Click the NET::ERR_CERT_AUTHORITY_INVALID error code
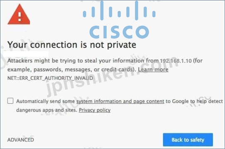225x149 pixels. tap(50, 78)
